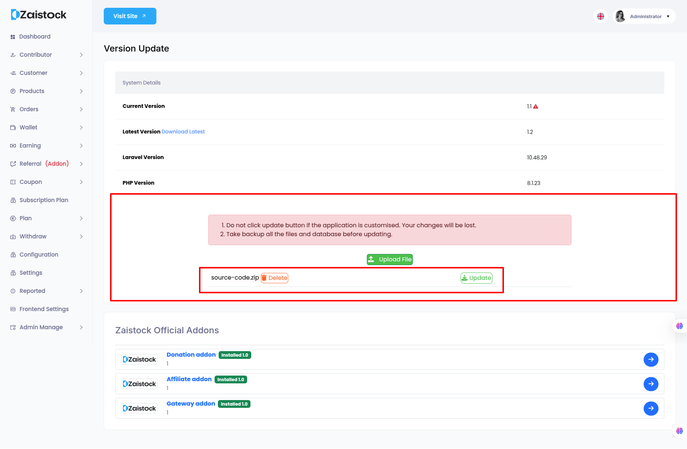This screenshot has height=449, width=687.
Task: Click the Donation addon arrow button
Action: click(x=651, y=359)
